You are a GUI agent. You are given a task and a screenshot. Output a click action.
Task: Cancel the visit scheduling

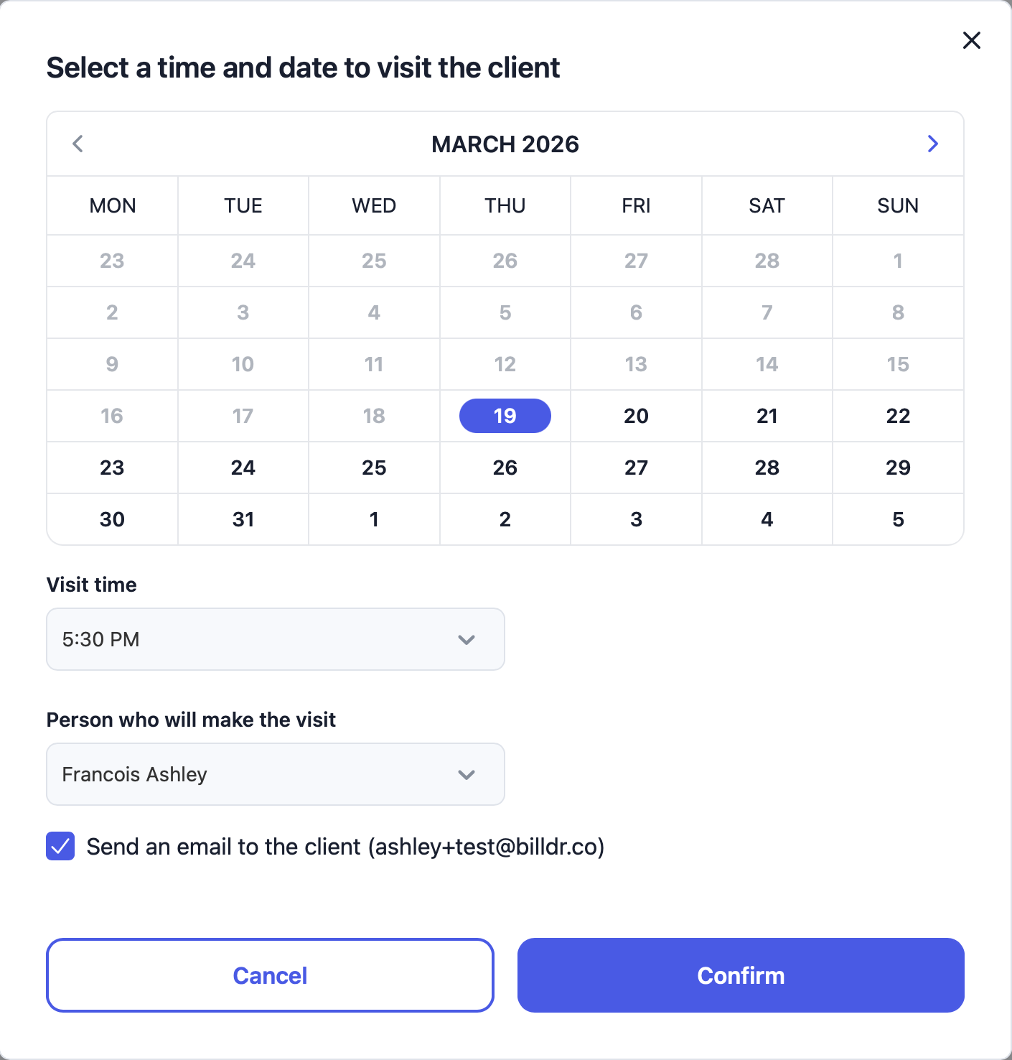270,975
